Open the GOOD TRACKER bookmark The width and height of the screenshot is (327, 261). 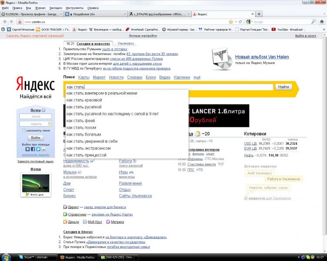[53, 30]
